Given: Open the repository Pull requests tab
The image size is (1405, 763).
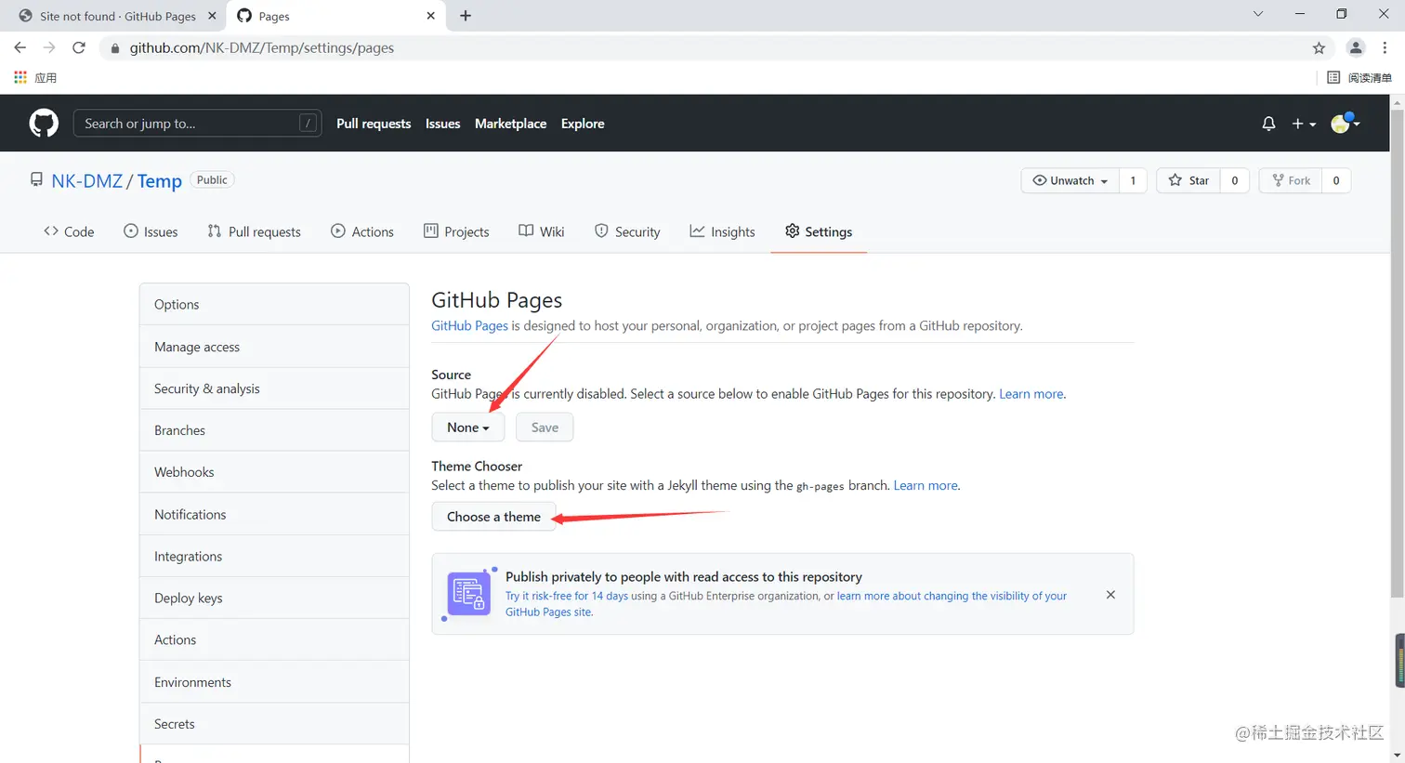Looking at the screenshot, I should pyautogui.click(x=254, y=231).
